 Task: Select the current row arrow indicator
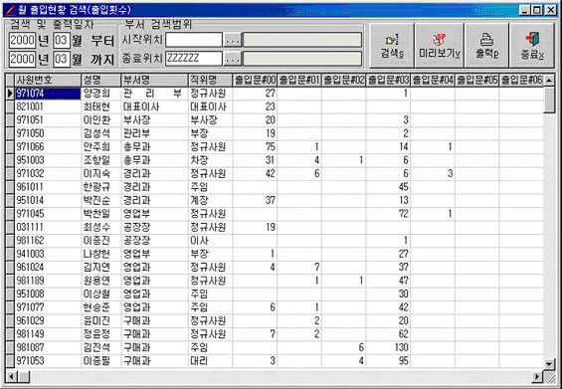coord(10,94)
